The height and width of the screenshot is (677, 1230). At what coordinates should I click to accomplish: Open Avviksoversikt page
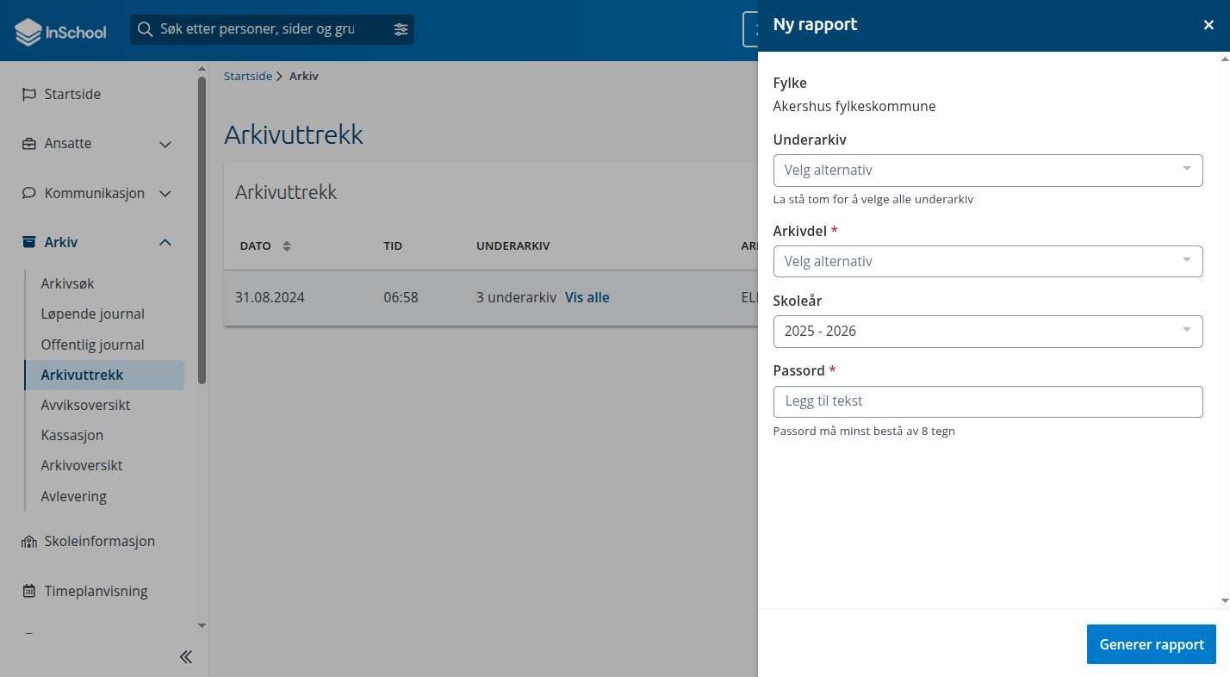pos(86,405)
